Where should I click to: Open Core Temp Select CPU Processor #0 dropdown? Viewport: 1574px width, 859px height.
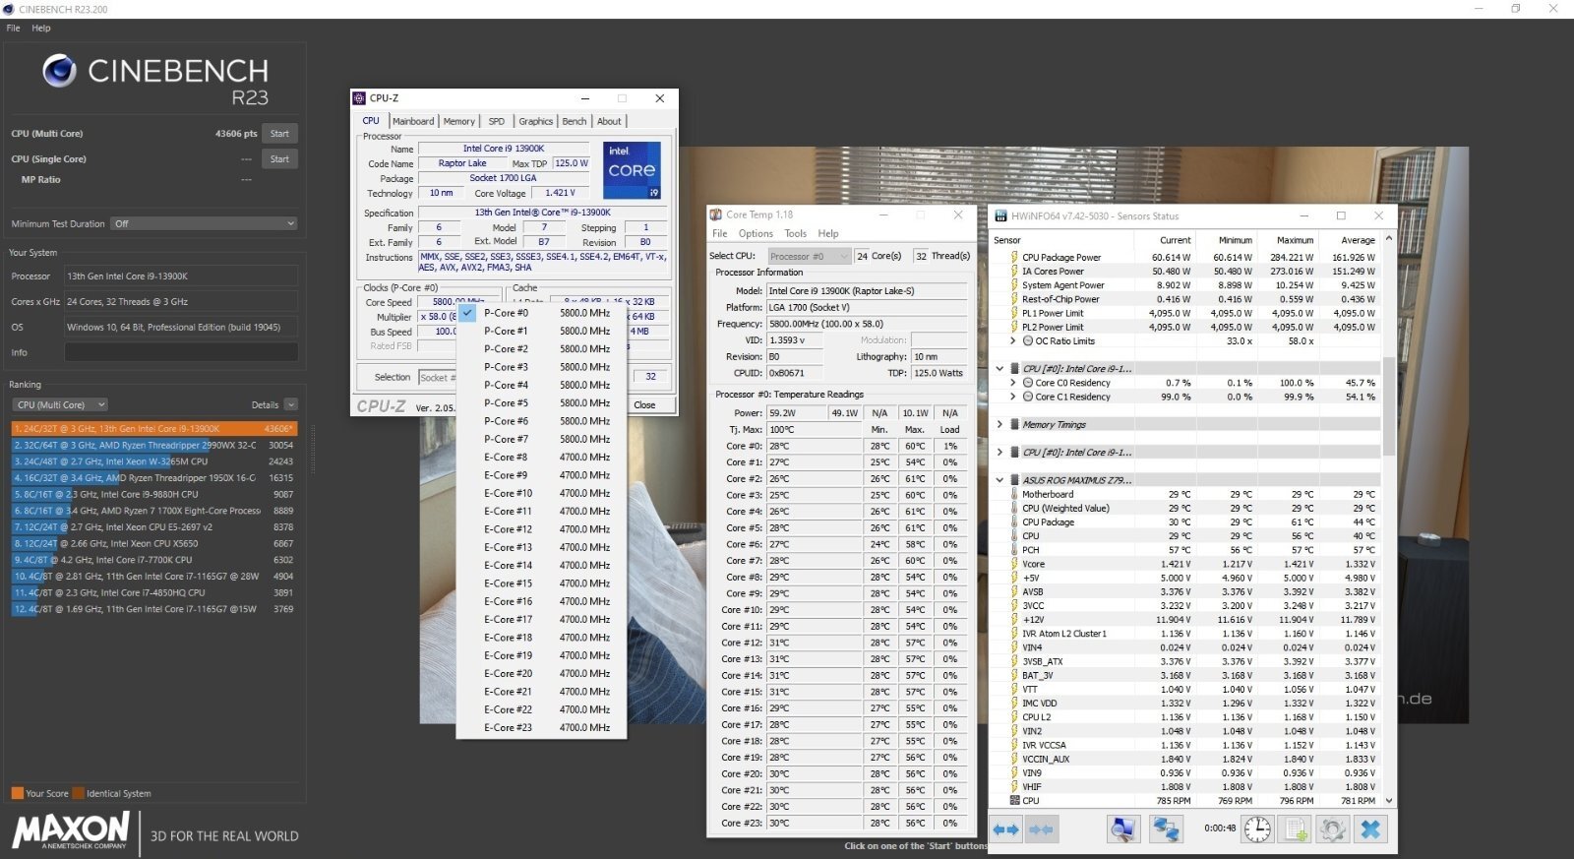pyautogui.click(x=809, y=256)
